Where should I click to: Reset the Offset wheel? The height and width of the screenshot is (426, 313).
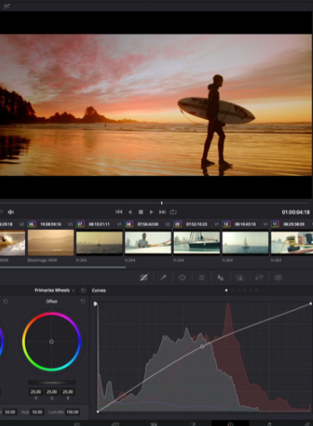tap(83, 301)
